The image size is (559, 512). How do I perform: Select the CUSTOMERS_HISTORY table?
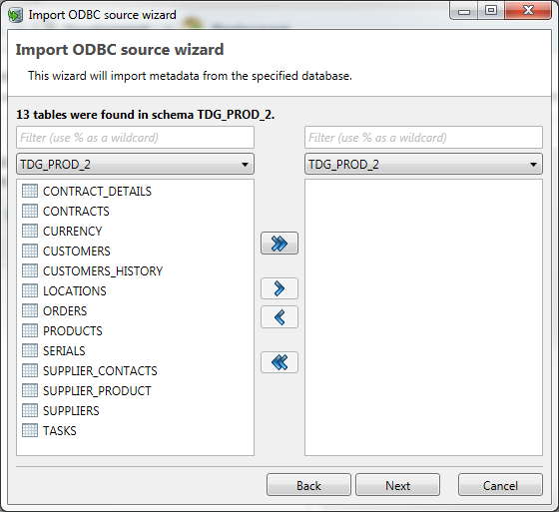103,271
